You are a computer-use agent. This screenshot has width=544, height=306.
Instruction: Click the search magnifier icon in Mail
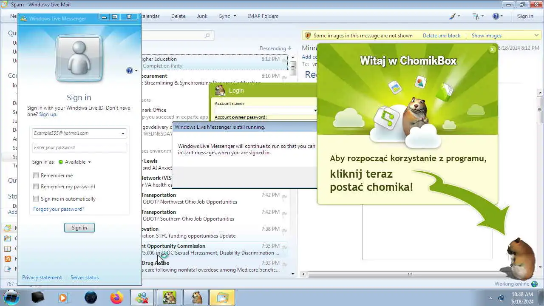207,36
